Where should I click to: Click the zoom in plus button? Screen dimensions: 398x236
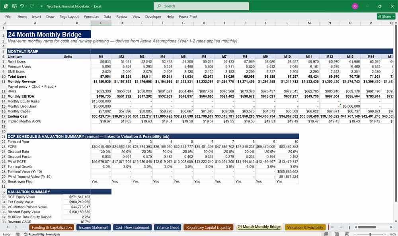386,234
